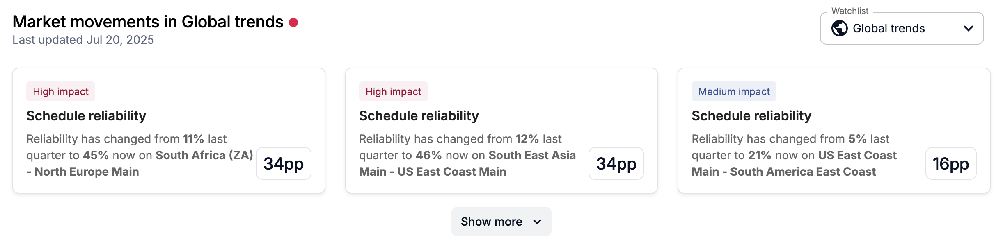Open the Watchlist dropdown chevron arrow
Viewport: 1003px width, 249px height.
click(969, 28)
